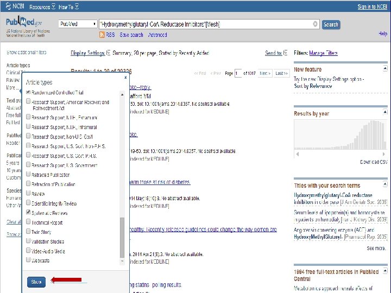Click the left arrow of the year chart
Viewport: 391px width, 293px height.
click(297, 154)
